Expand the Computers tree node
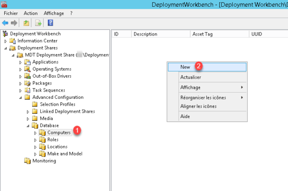The image size is (288, 191). pyautogui.click(x=36, y=133)
